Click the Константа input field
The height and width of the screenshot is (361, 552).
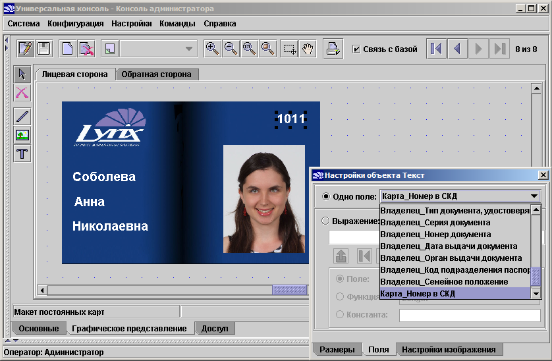pyautogui.click(x=470, y=315)
